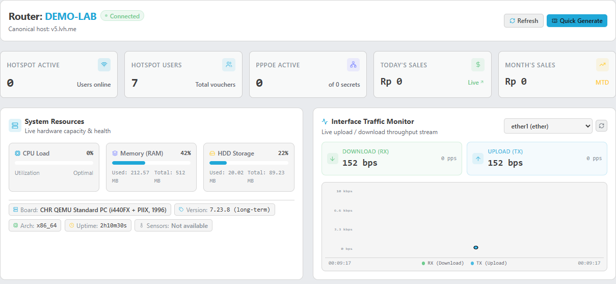This screenshot has height=284, width=616.
Task: Click the Hotspot Users people icon
Action: (229, 65)
